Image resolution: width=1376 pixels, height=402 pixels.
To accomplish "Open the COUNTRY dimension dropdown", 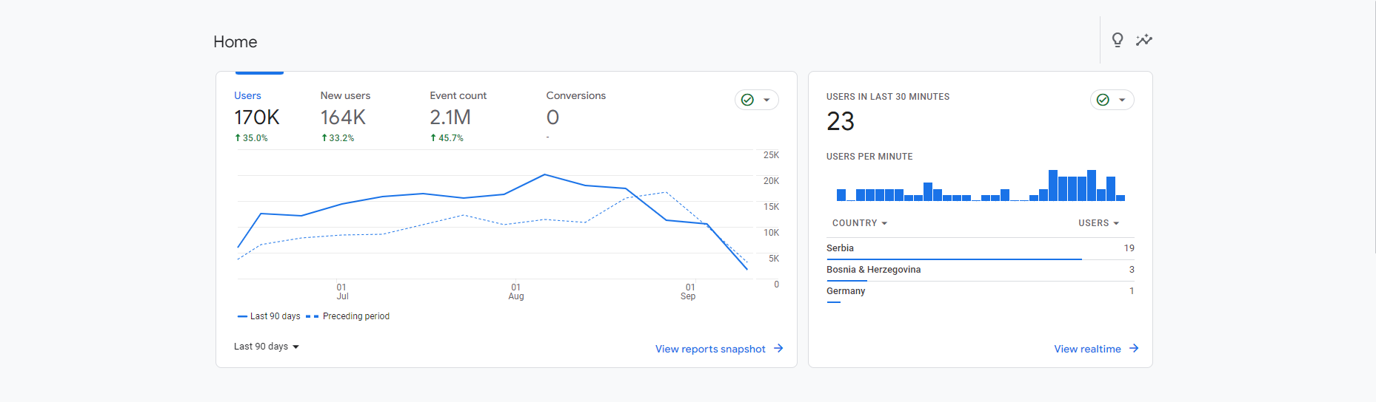I will click(x=859, y=223).
